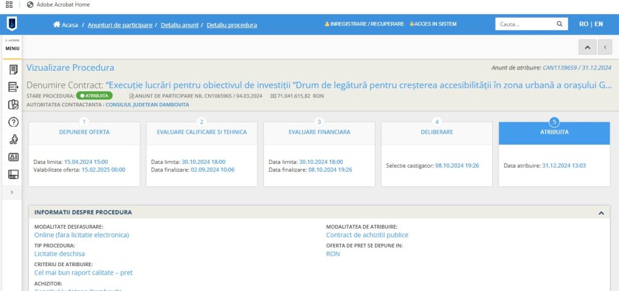Click the left chevron back button
The width and height of the screenshot is (619, 291).
pyautogui.click(x=604, y=47)
